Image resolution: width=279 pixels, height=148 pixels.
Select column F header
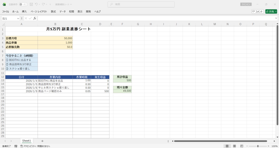click(122, 24)
